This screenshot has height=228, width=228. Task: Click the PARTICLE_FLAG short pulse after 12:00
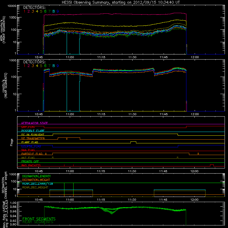coord(198,154)
